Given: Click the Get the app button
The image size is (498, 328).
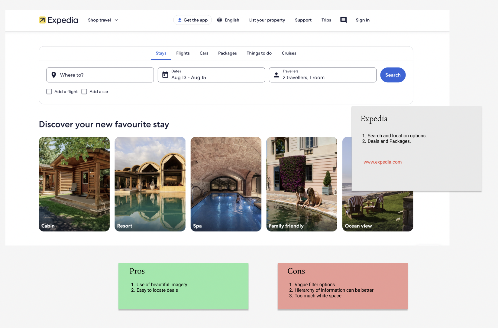Looking at the screenshot, I should [x=192, y=20].
